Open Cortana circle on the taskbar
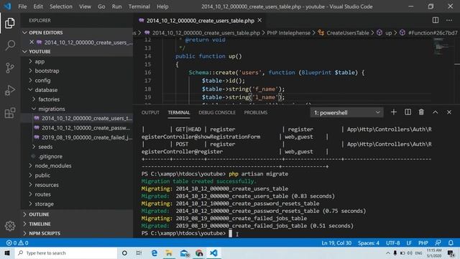 [124, 253]
